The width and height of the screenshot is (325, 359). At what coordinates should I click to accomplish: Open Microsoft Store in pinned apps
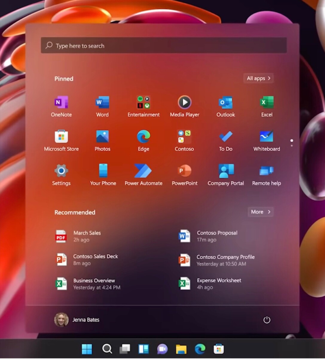click(61, 141)
